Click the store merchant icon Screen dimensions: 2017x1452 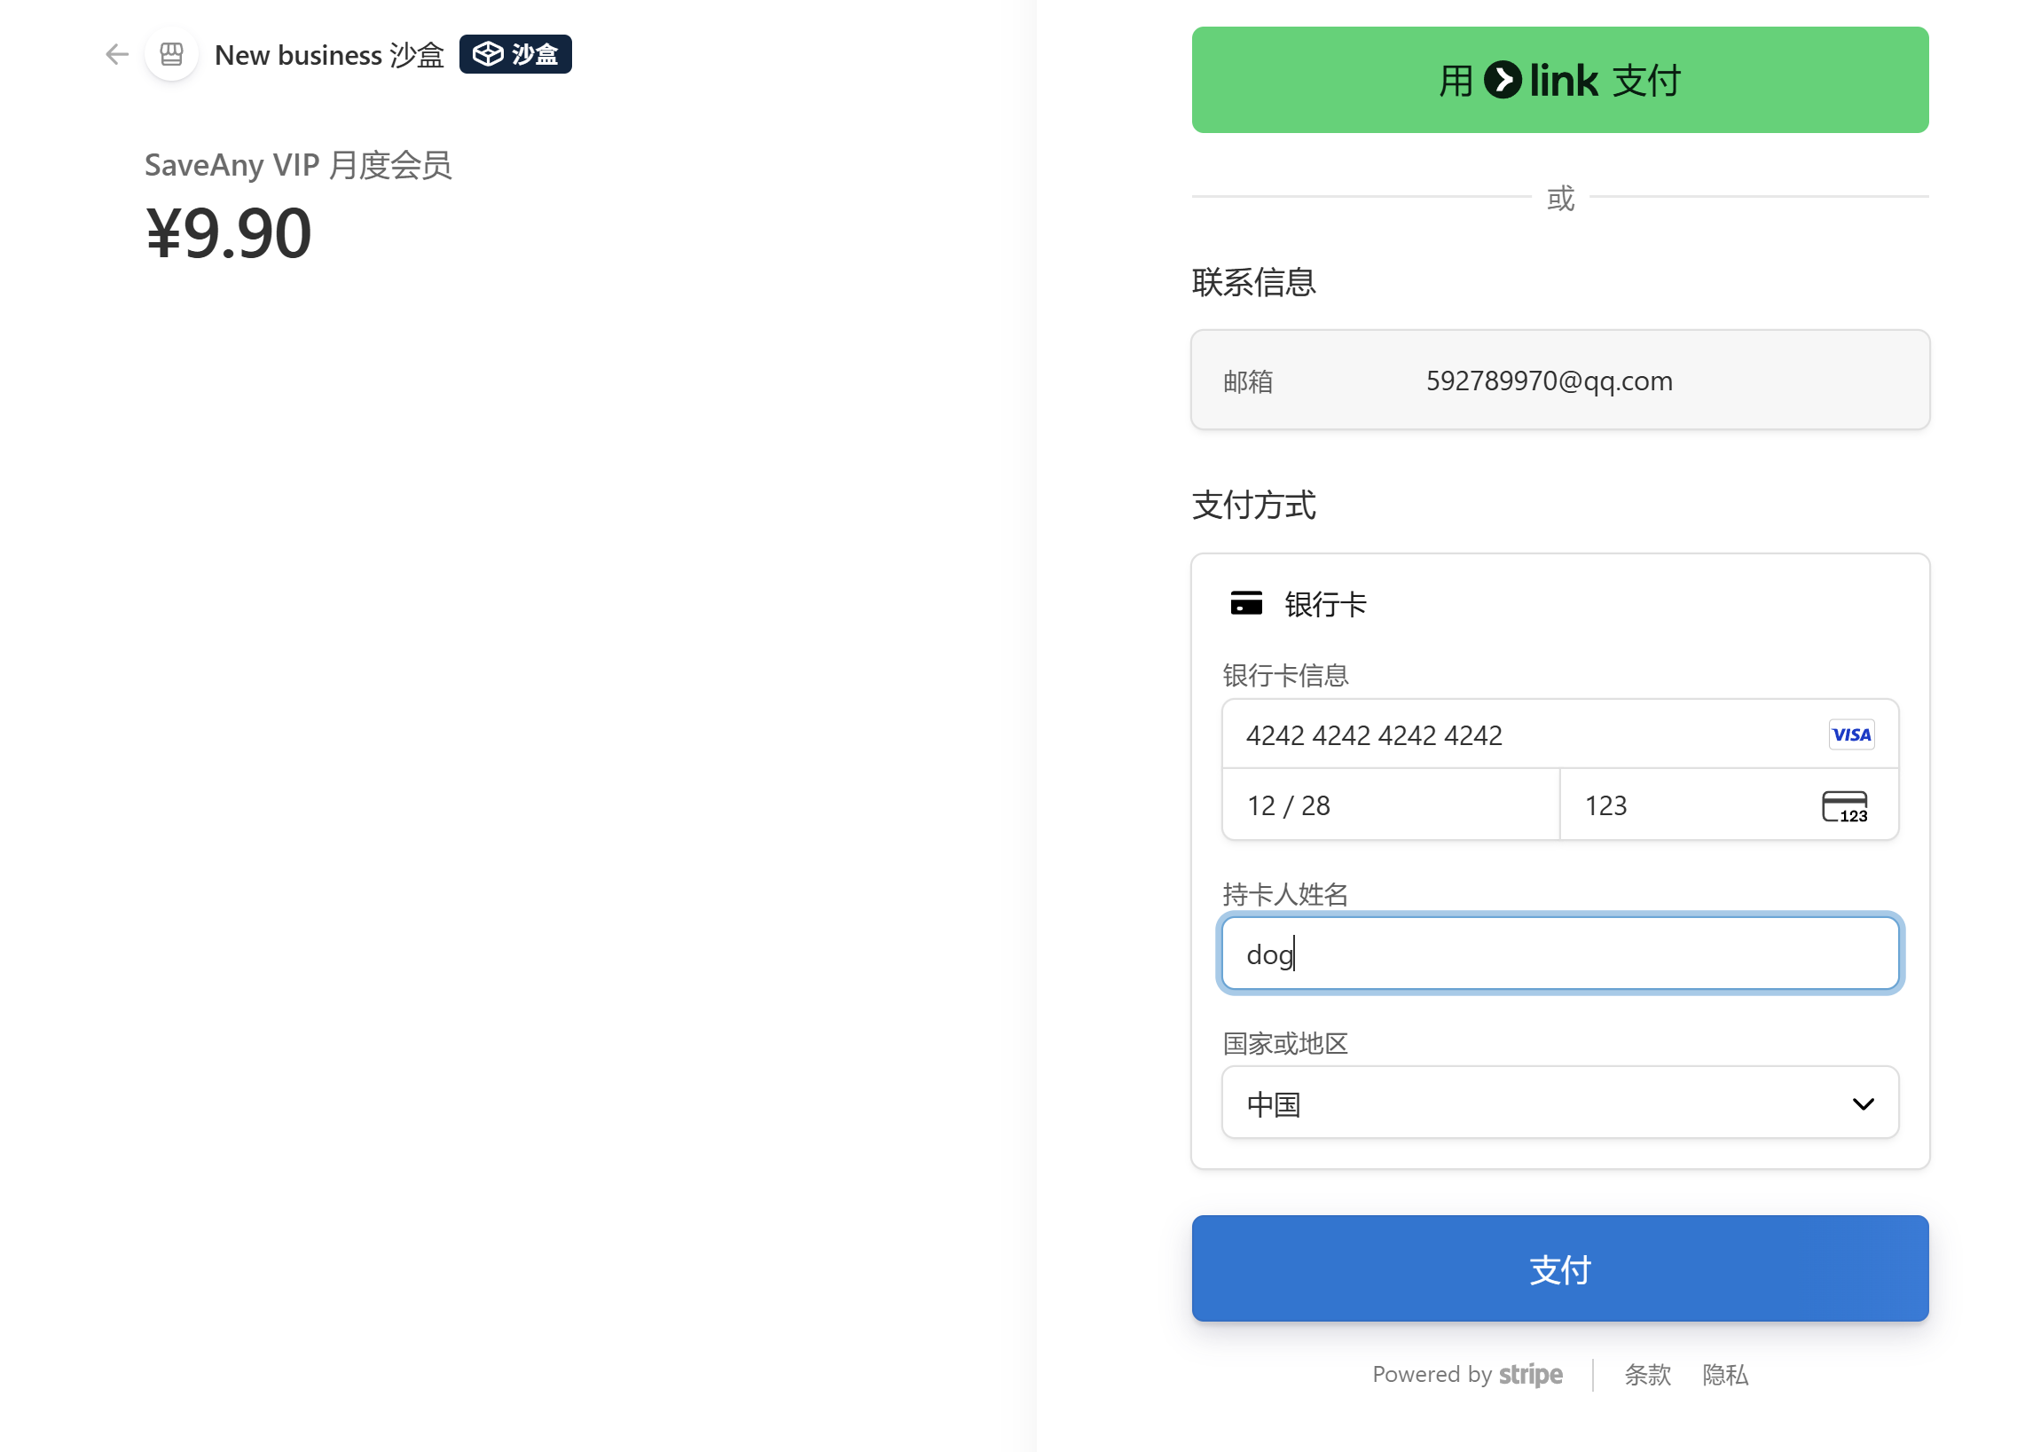point(172,55)
